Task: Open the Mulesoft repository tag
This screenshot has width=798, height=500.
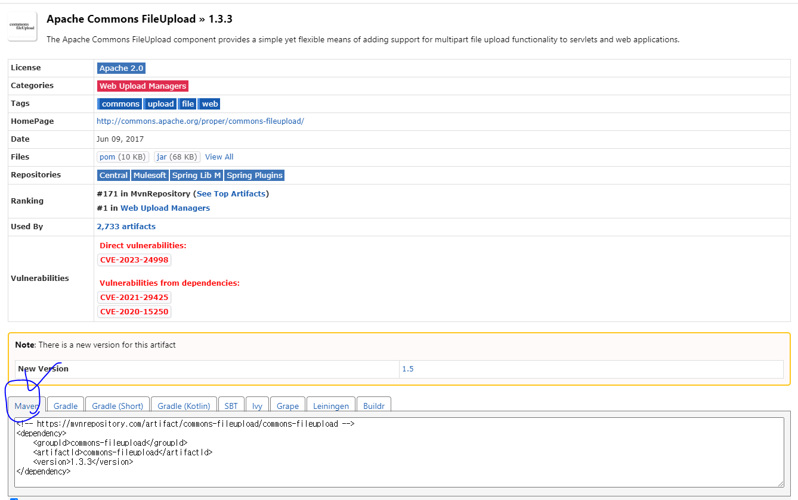Action: click(x=150, y=175)
